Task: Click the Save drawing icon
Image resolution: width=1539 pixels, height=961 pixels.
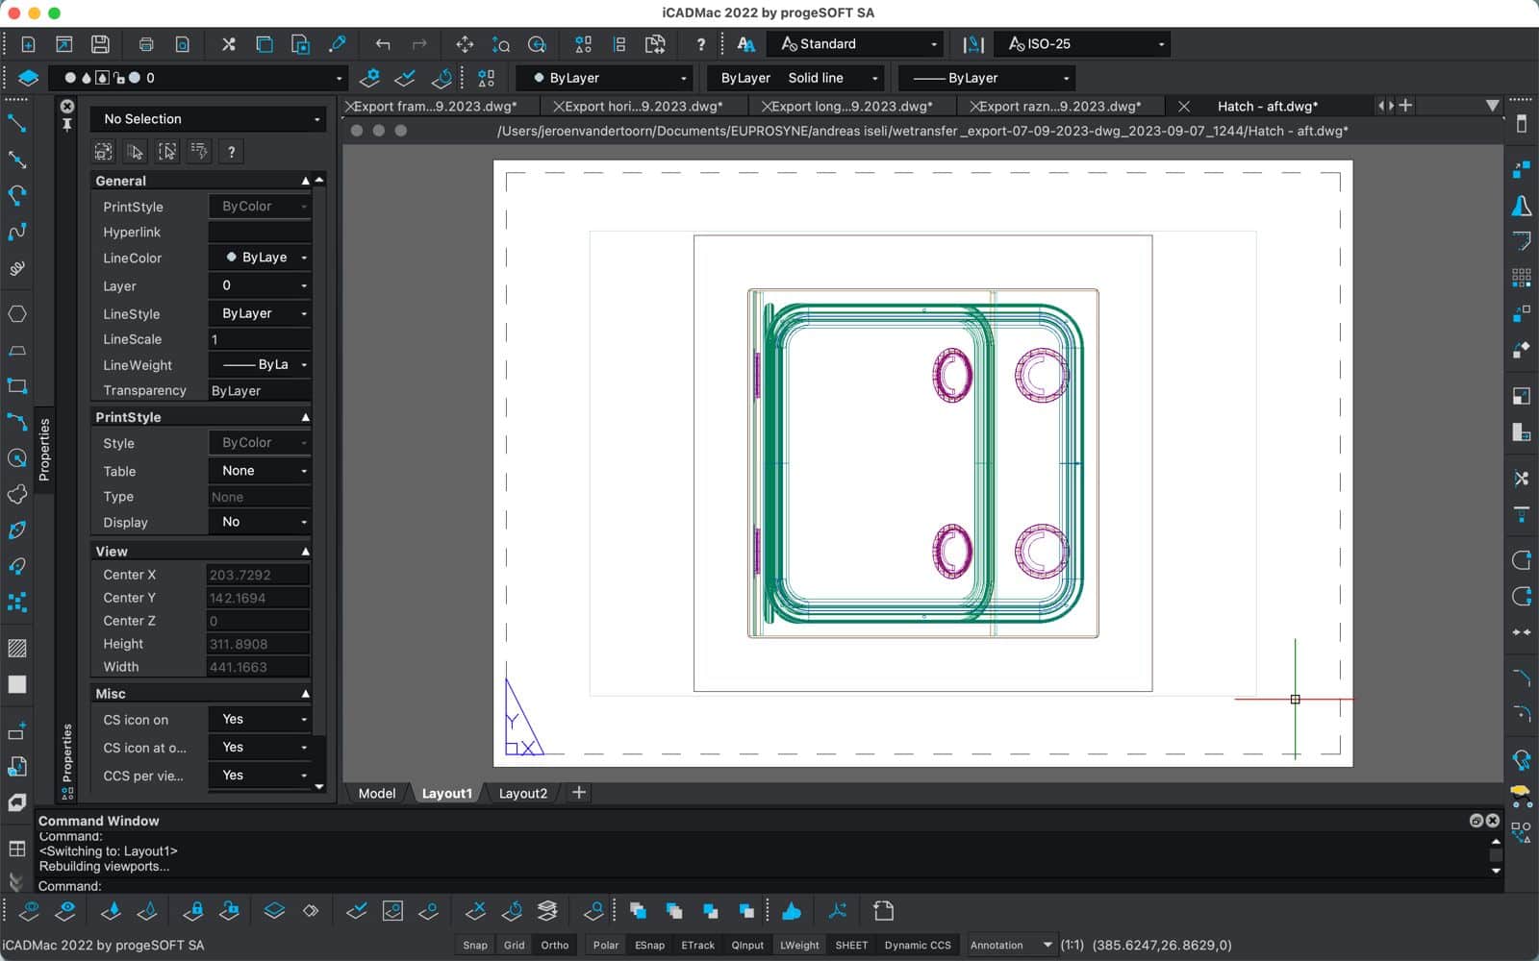Action: pos(100,44)
